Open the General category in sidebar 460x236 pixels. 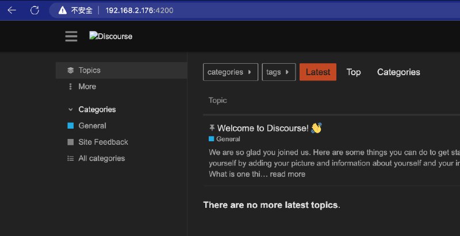click(x=92, y=126)
